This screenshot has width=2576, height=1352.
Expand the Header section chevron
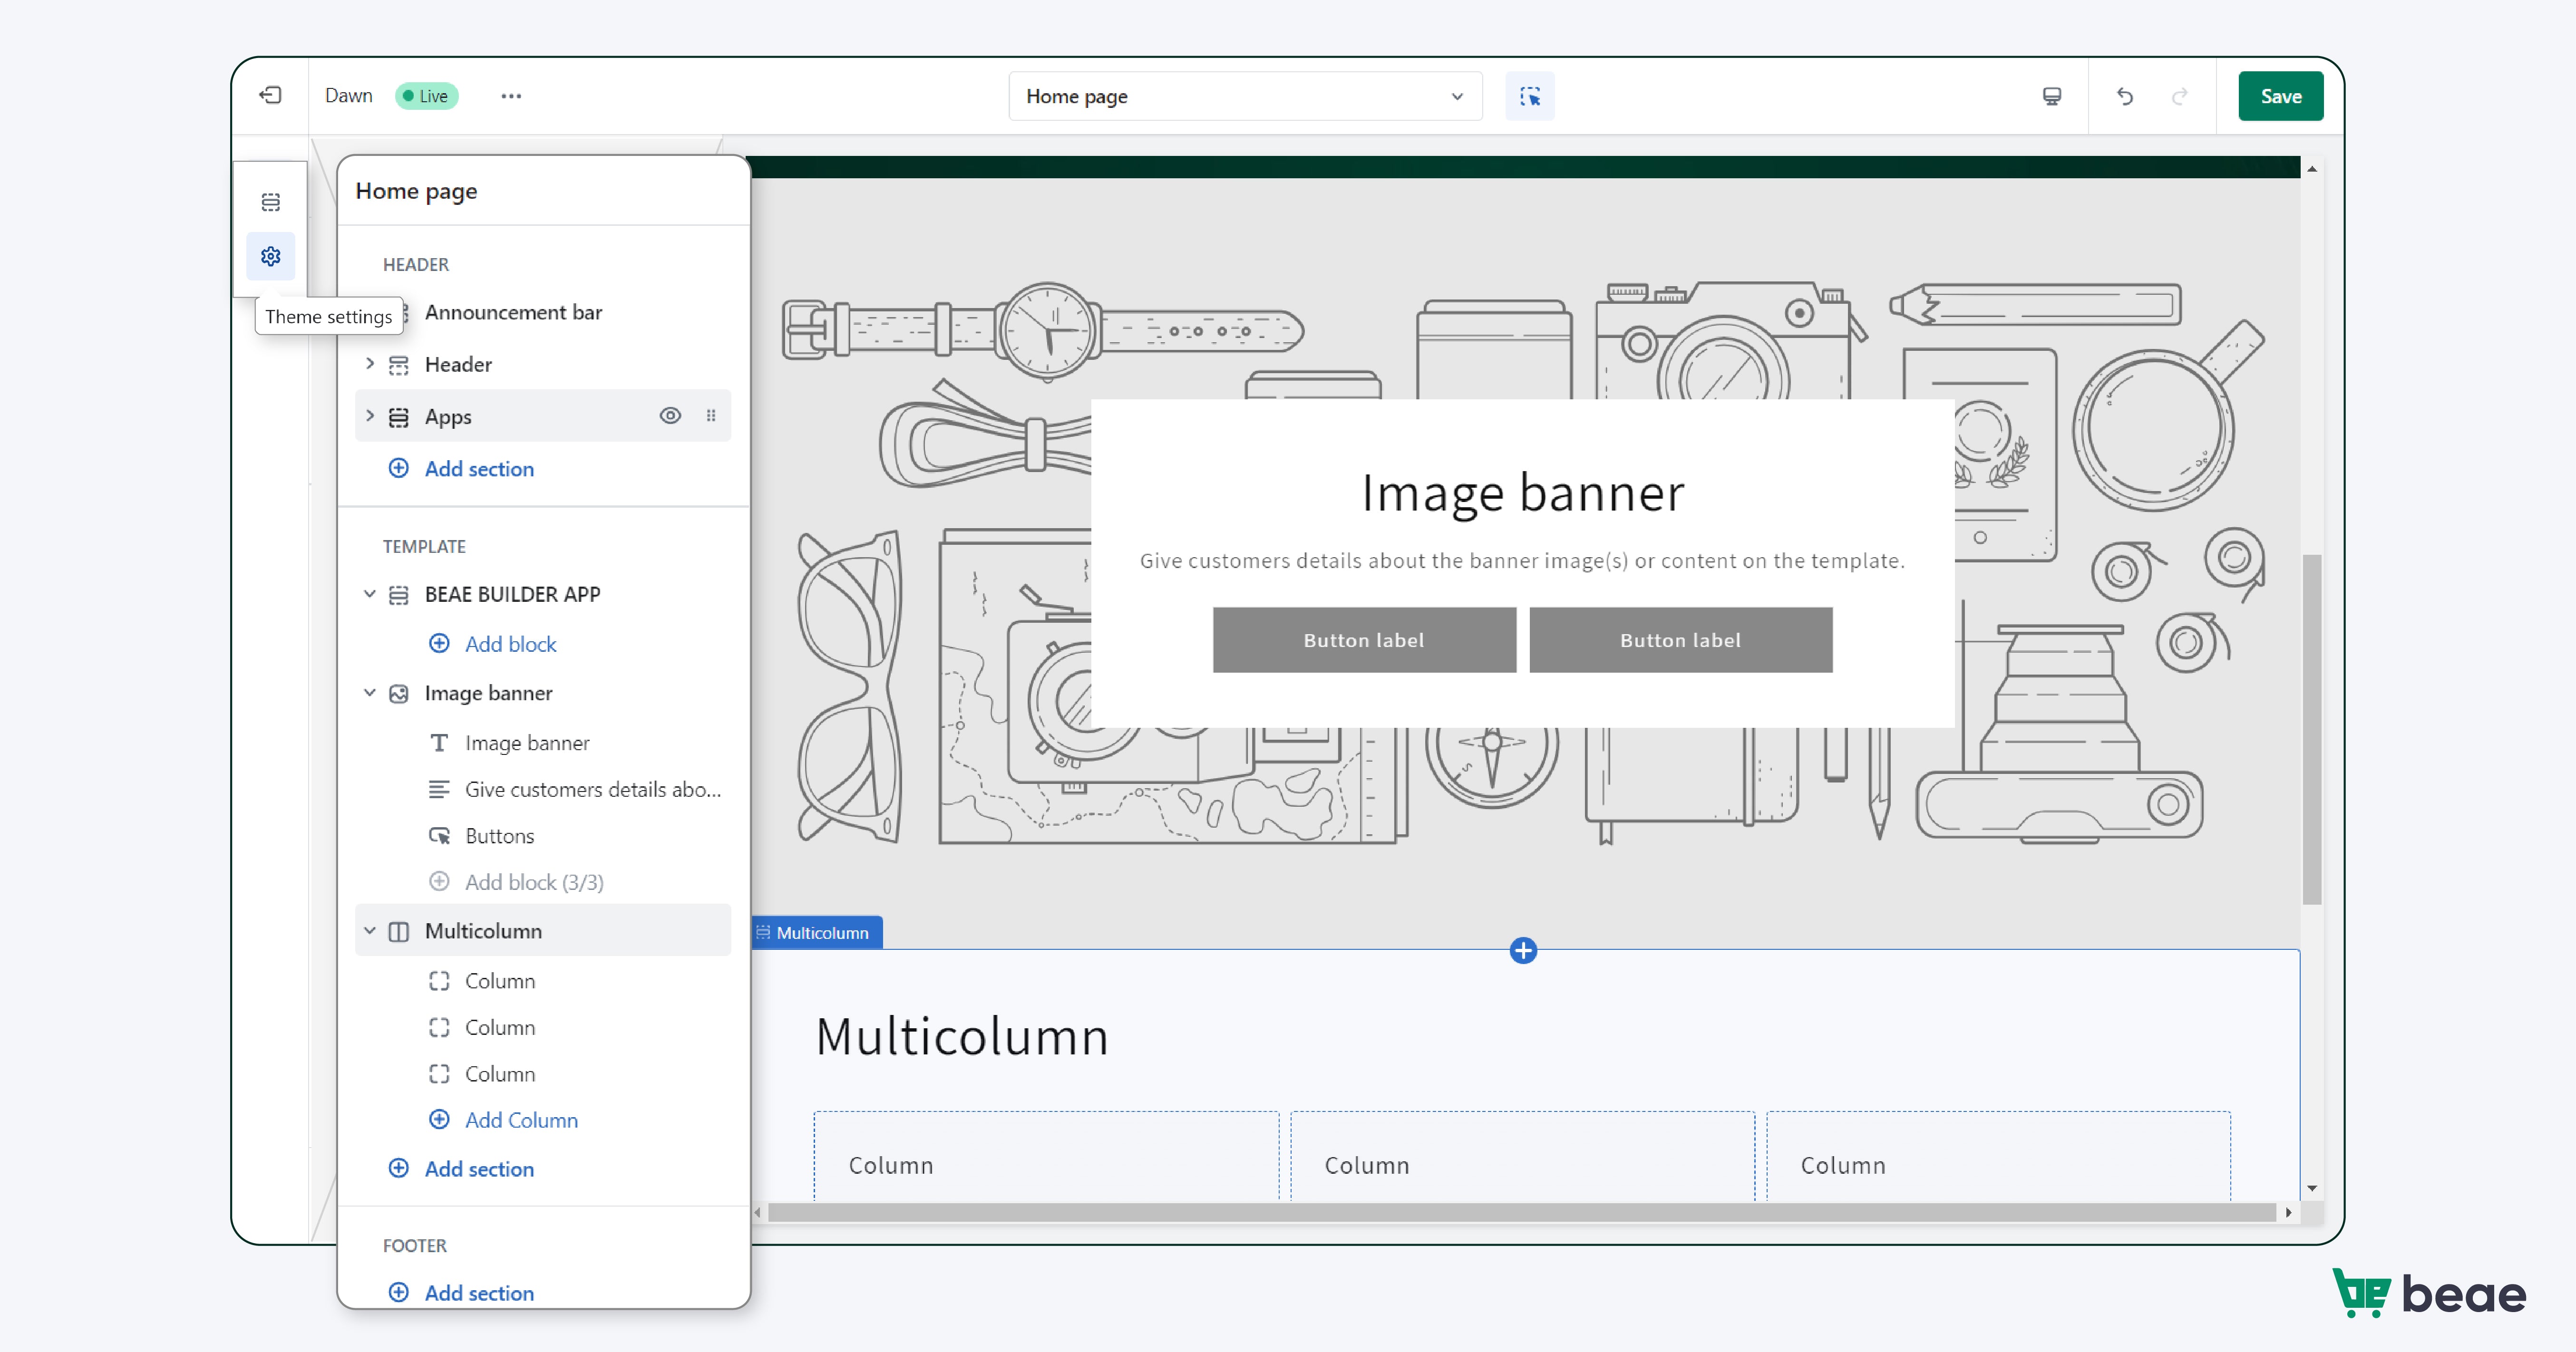click(x=370, y=364)
